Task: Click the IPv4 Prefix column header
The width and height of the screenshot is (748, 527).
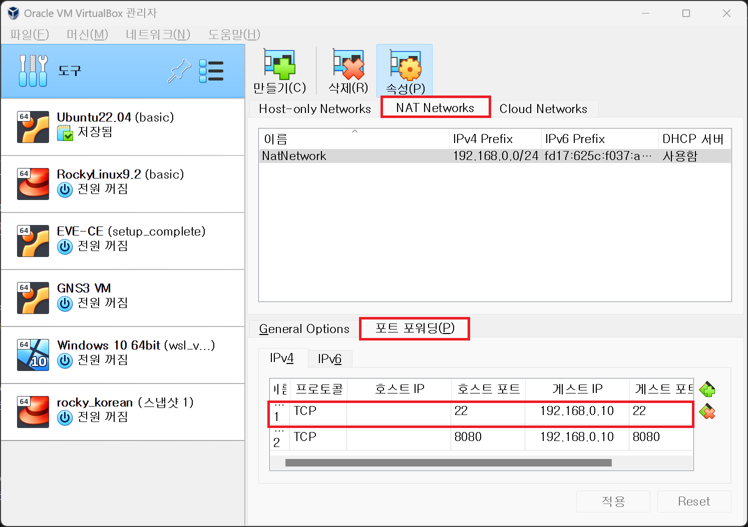Action: 495,138
